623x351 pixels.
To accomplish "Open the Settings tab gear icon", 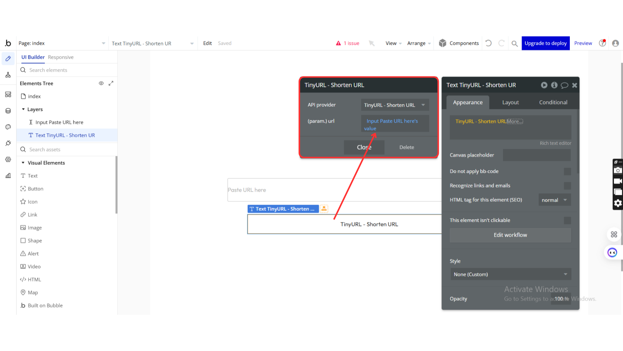I will click(x=8, y=160).
